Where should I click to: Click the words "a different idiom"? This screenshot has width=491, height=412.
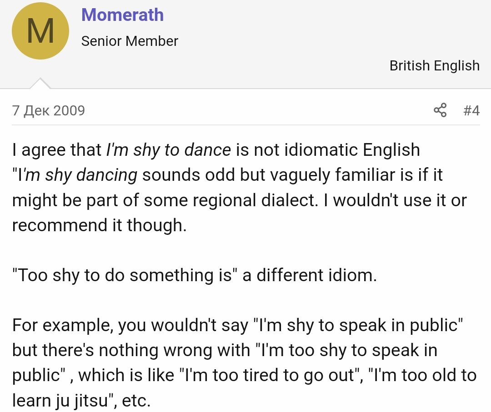coord(310,275)
